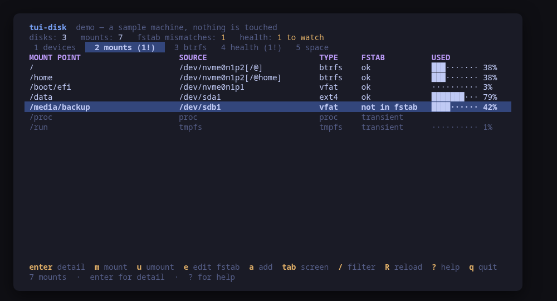Click the 'm mount' shortcut hint

point(111,267)
